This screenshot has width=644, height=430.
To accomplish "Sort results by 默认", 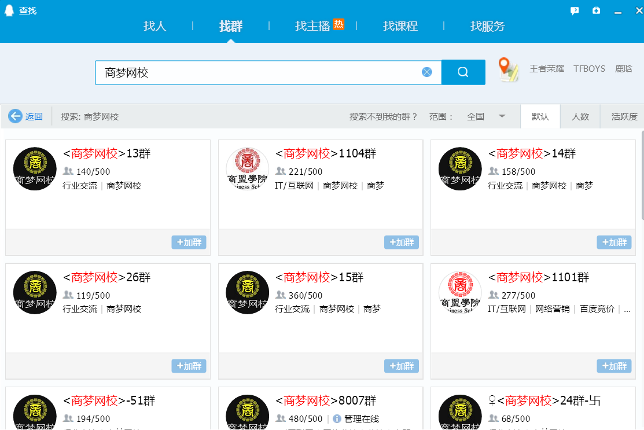I will coord(540,117).
